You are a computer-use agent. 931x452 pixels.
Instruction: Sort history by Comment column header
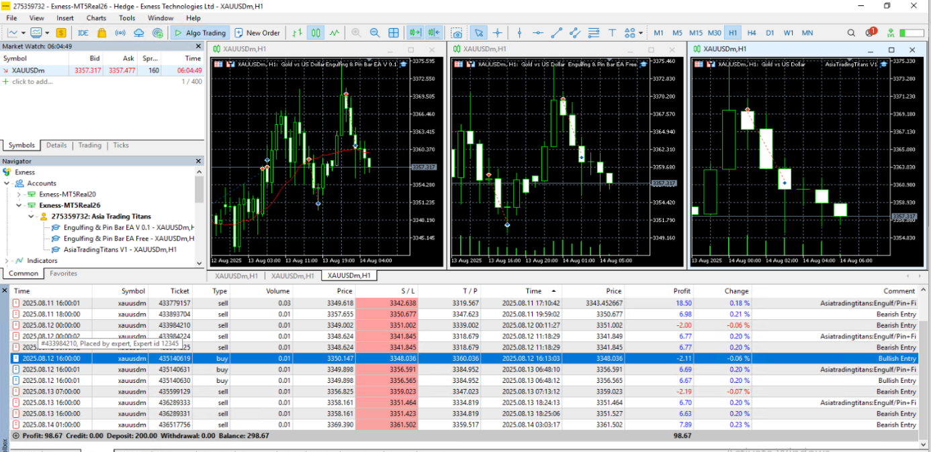[834, 291]
